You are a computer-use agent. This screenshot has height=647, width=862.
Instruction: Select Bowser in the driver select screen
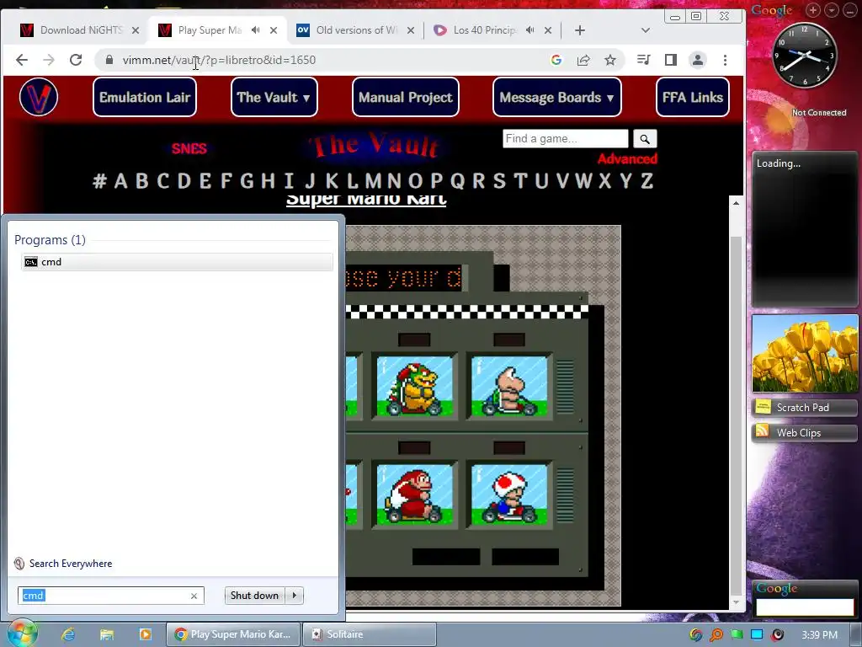pos(414,388)
